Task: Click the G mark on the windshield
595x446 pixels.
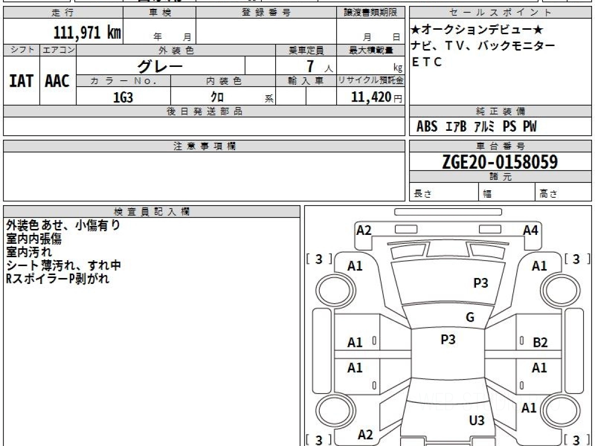Action: (470, 318)
